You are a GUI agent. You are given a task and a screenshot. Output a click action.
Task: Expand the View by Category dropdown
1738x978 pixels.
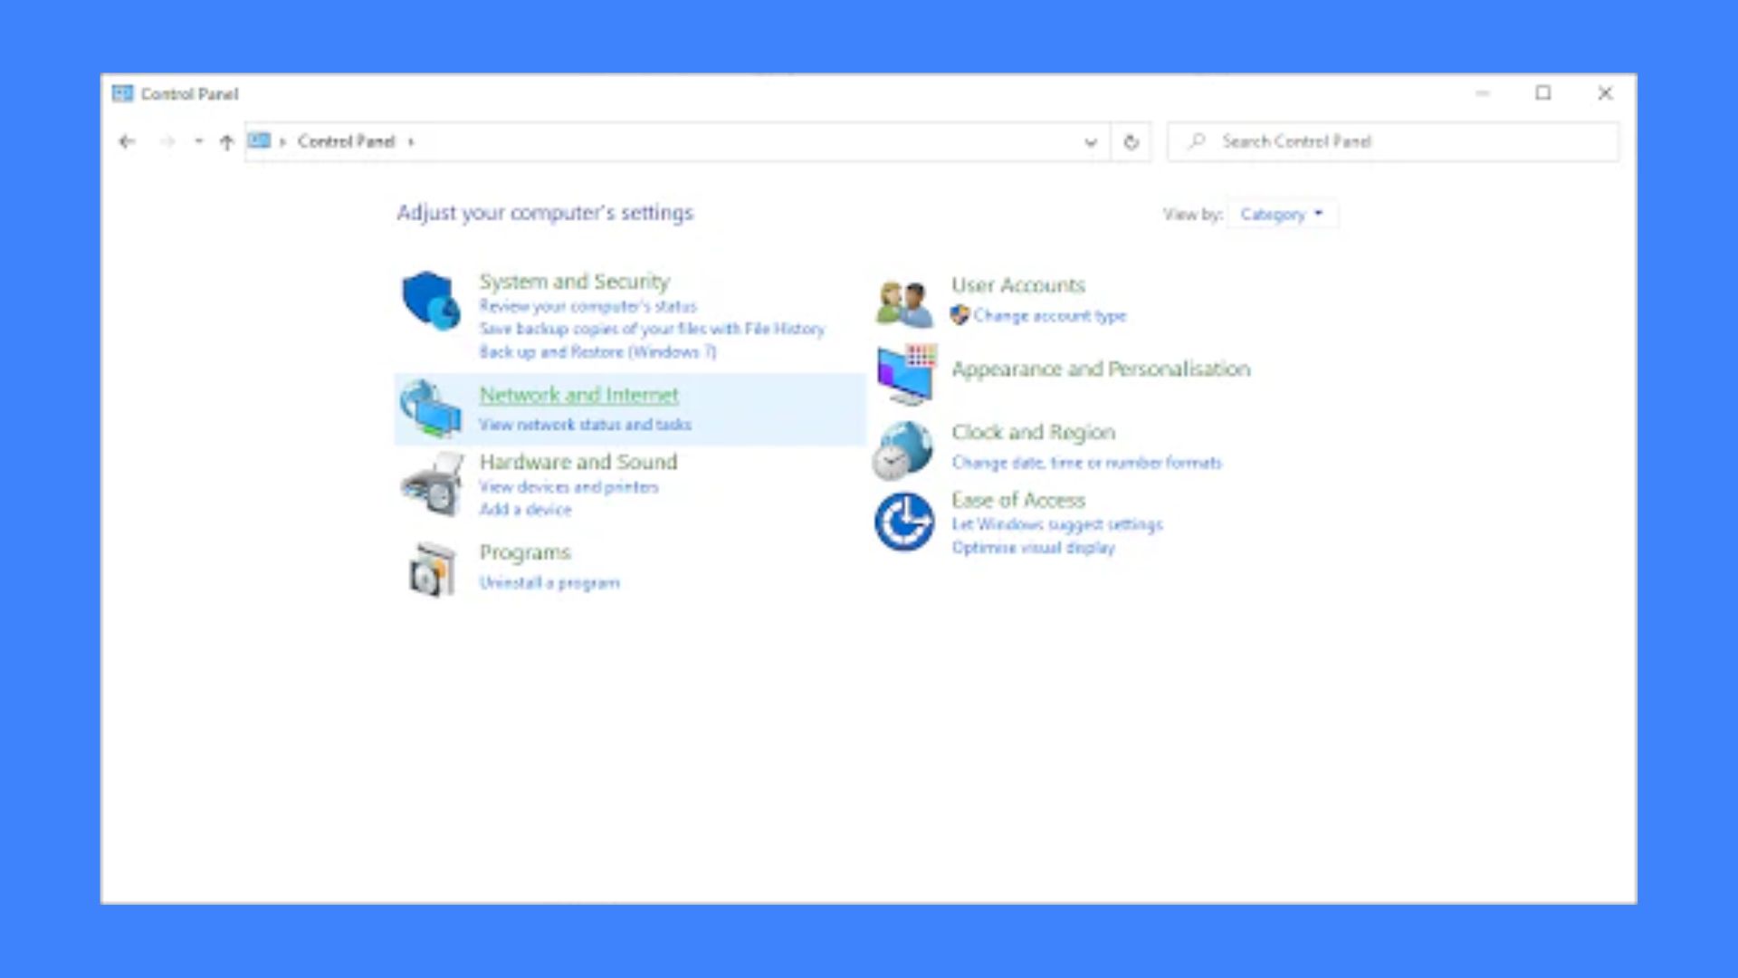tap(1282, 215)
